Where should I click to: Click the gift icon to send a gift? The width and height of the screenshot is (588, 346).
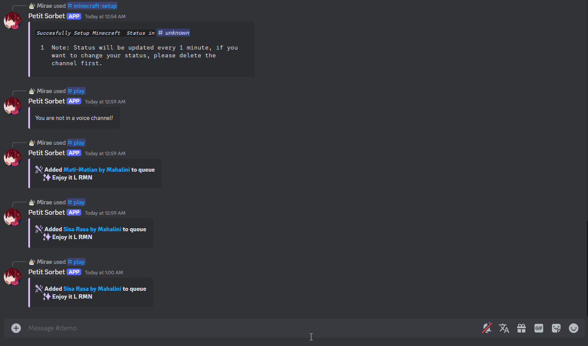(x=521, y=328)
